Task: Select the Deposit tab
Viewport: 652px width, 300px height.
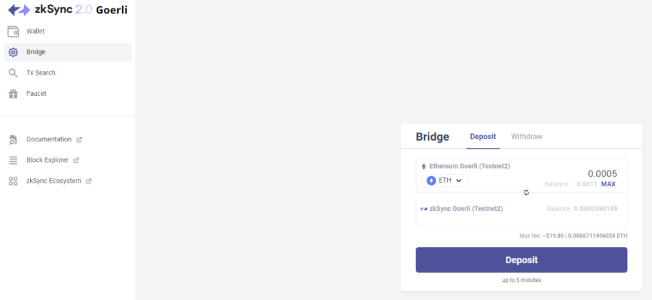Action: coord(483,137)
